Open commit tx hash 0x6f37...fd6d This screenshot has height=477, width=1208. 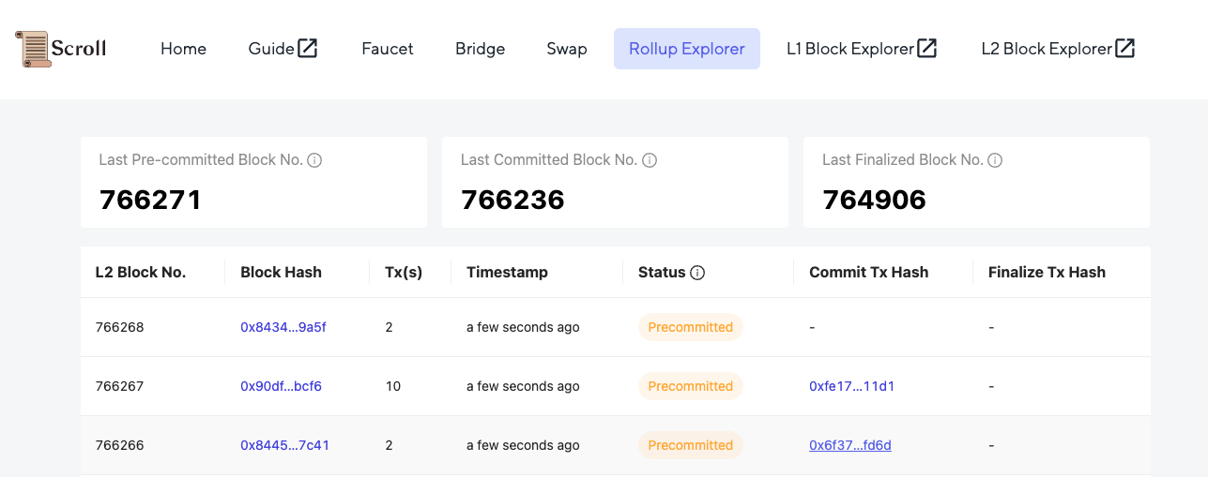click(x=850, y=445)
